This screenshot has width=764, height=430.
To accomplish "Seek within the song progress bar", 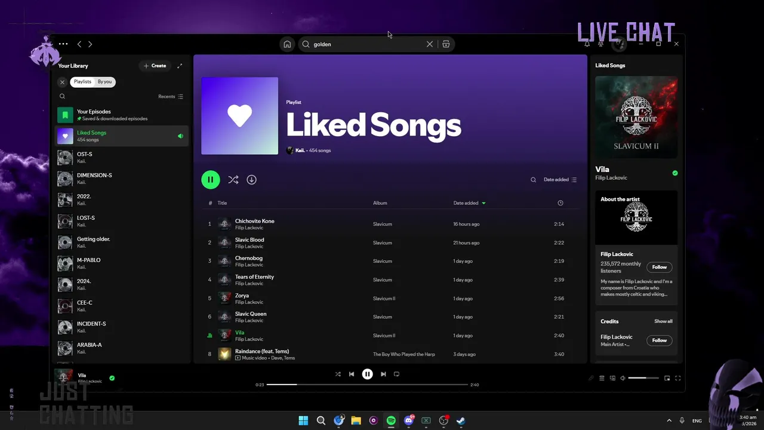I will pyautogui.click(x=367, y=385).
